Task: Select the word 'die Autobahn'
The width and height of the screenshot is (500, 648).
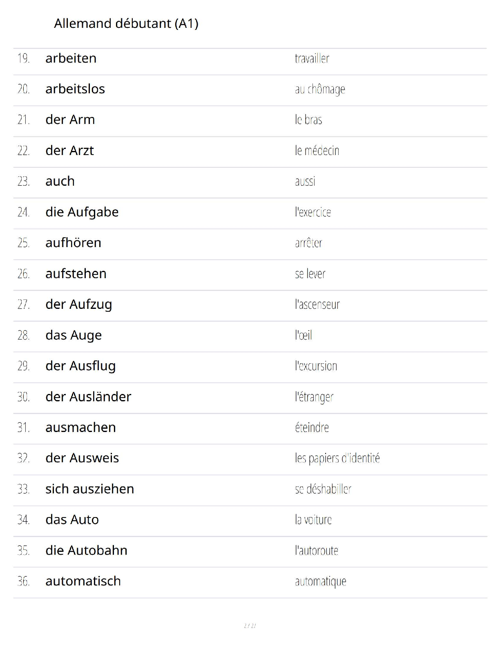Action: tap(86, 550)
